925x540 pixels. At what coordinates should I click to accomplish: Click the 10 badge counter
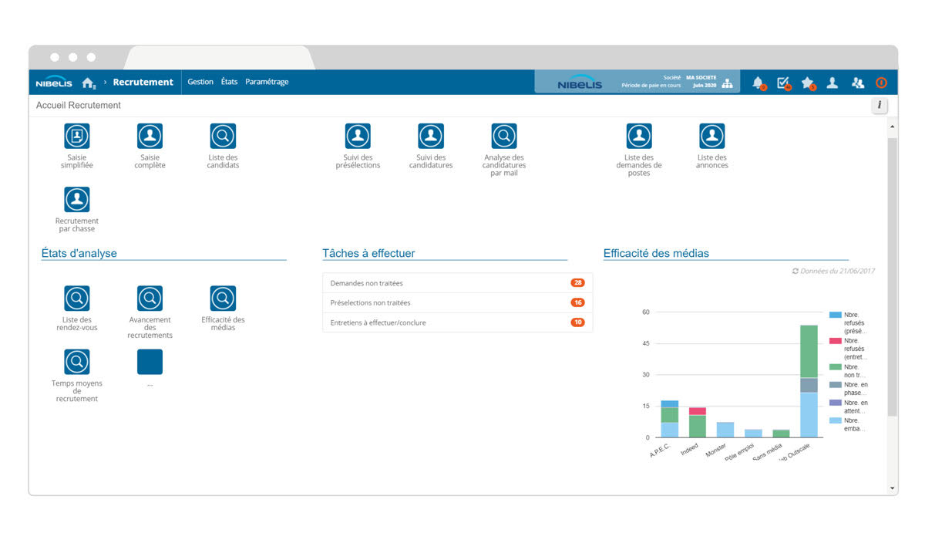tap(577, 322)
